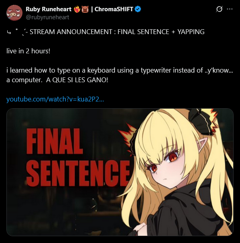240x243 pixels.
Task: Click the "A QUE SI LES GANO!" text
Action: tap(77, 80)
